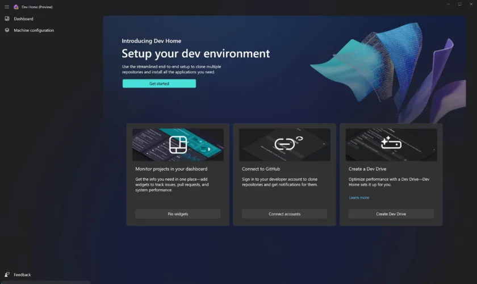Click the 'Connect to GitHub' title
The width and height of the screenshot is (477, 284).
tap(261, 169)
